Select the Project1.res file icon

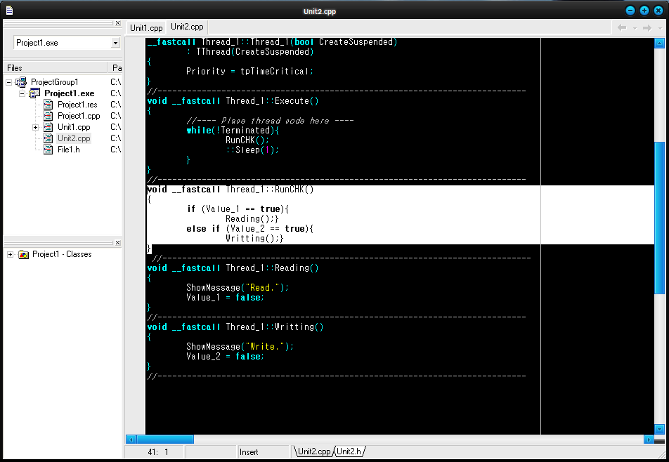pos(48,105)
